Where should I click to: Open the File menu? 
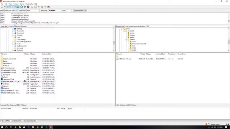pyautogui.click(x=2, y=4)
